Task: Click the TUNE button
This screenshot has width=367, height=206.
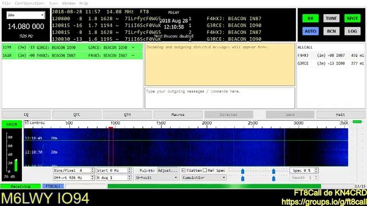Action: (x=331, y=18)
